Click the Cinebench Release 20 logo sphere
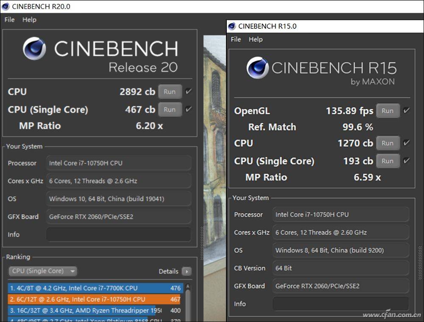 tap(34, 49)
